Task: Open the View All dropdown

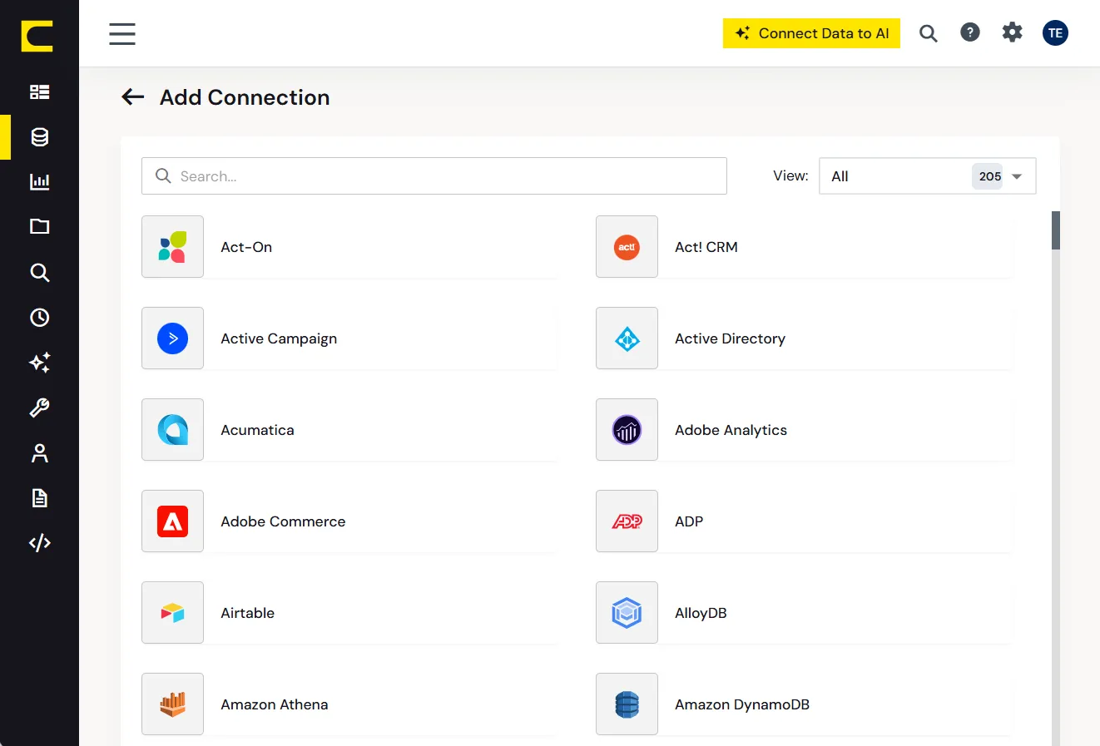Action: click(x=927, y=176)
